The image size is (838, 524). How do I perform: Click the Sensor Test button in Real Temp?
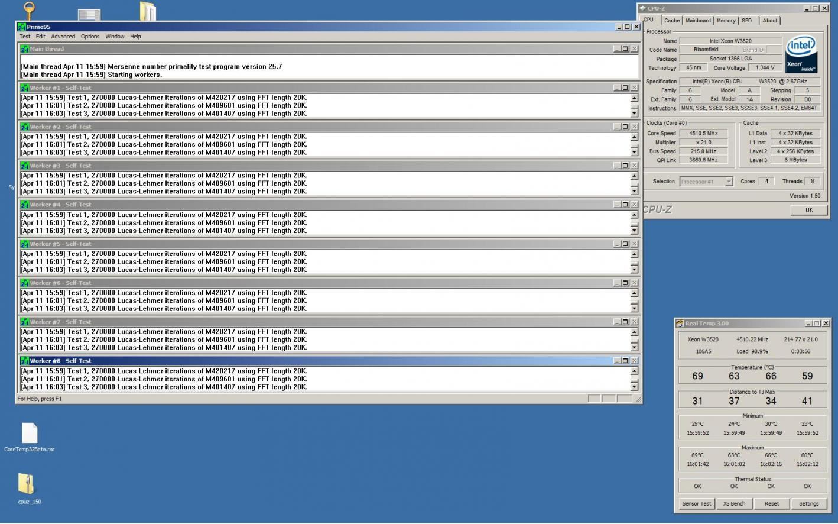click(697, 504)
